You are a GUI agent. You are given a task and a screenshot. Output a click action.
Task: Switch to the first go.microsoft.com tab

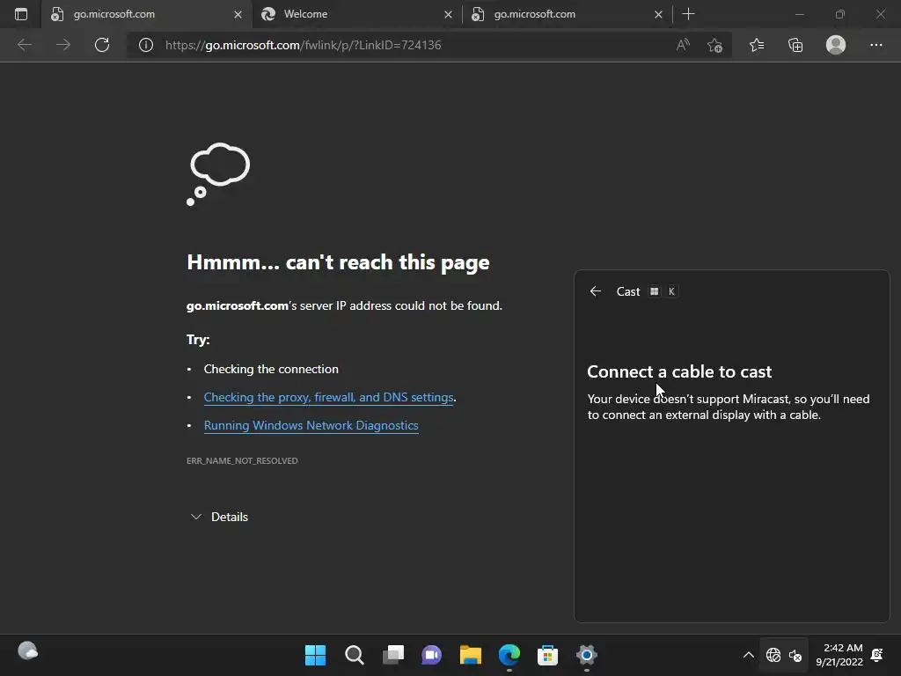click(146, 14)
